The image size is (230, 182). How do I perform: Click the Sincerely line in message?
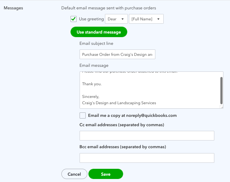[x=91, y=96]
